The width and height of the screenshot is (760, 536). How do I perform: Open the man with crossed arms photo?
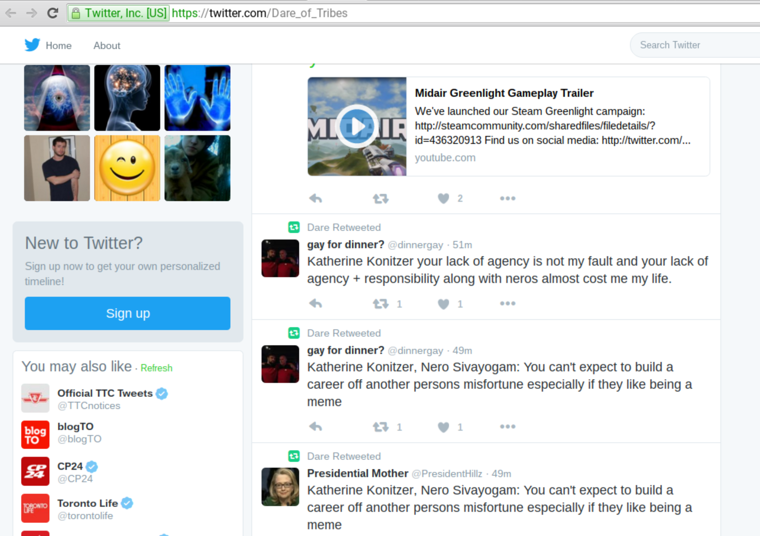coord(57,168)
